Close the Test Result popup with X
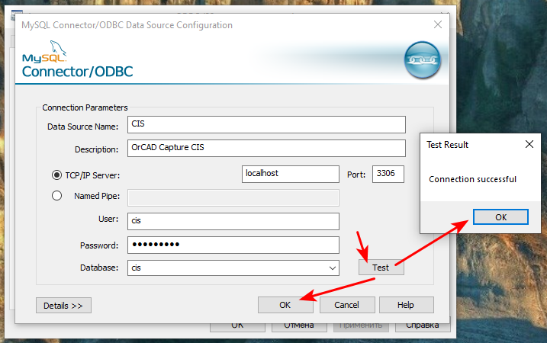Image resolution: width=547 pixels, height=343 pixels. [529, 144]
